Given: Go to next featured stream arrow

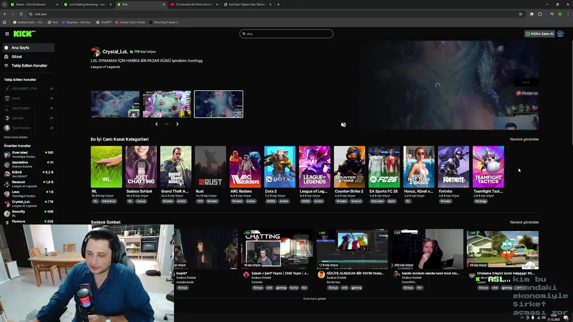Looking at the screenshot, I should 177,124.
